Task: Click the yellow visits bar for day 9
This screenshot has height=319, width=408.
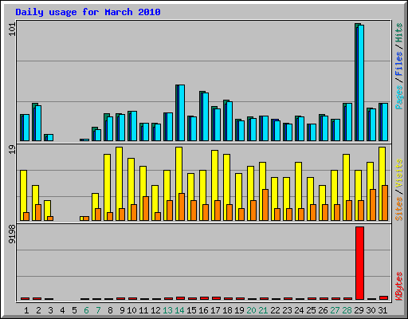Action: point(119,183)
